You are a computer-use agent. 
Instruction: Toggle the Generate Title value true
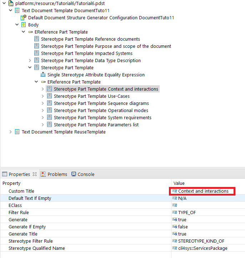[182, 234]
